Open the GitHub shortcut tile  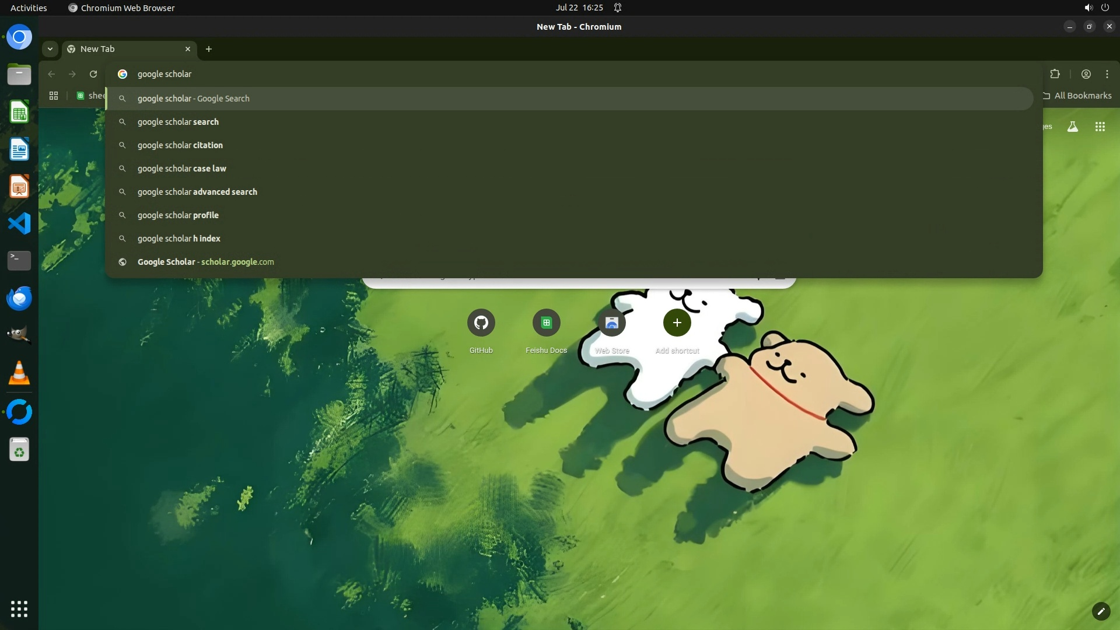pyautogui.click(x=481, y=323)
